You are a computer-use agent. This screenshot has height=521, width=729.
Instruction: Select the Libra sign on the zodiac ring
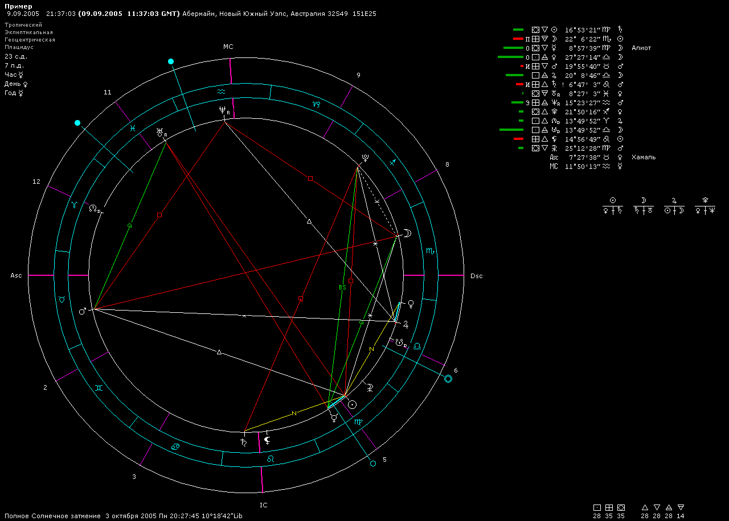417,345
